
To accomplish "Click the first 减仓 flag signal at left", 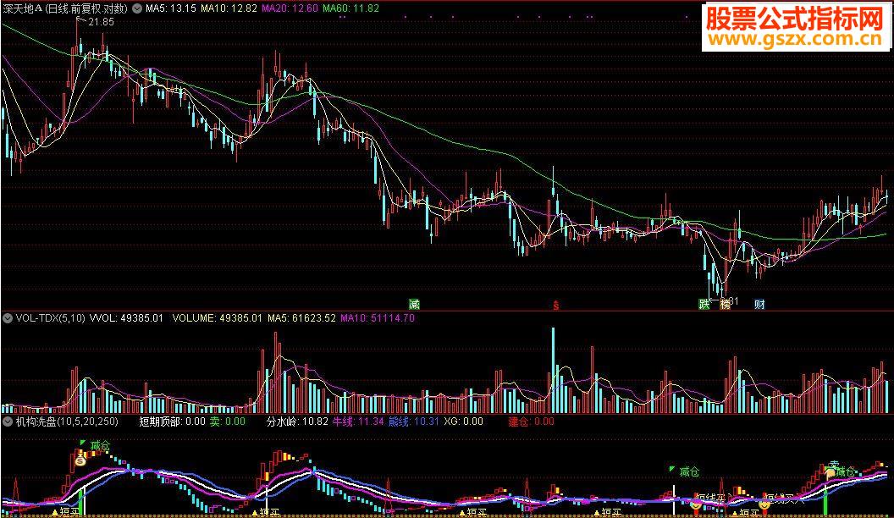I will 95,445.
